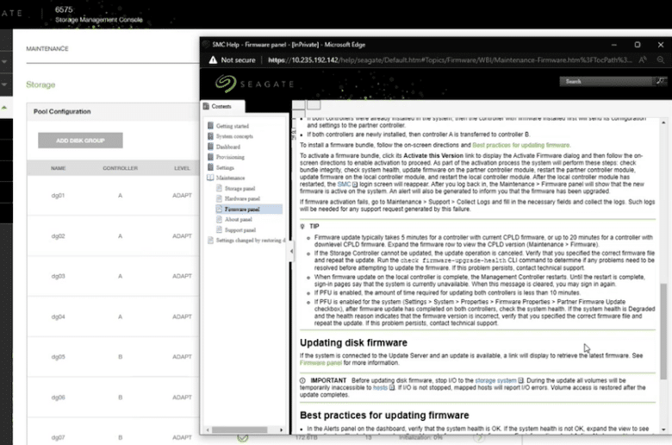This screenshot has width=672, height=445.
Task: Click the contents pane scroll left arrow
Action: (x=208, y=429)
